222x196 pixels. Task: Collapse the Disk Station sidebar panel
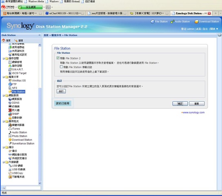pos(40,35)
